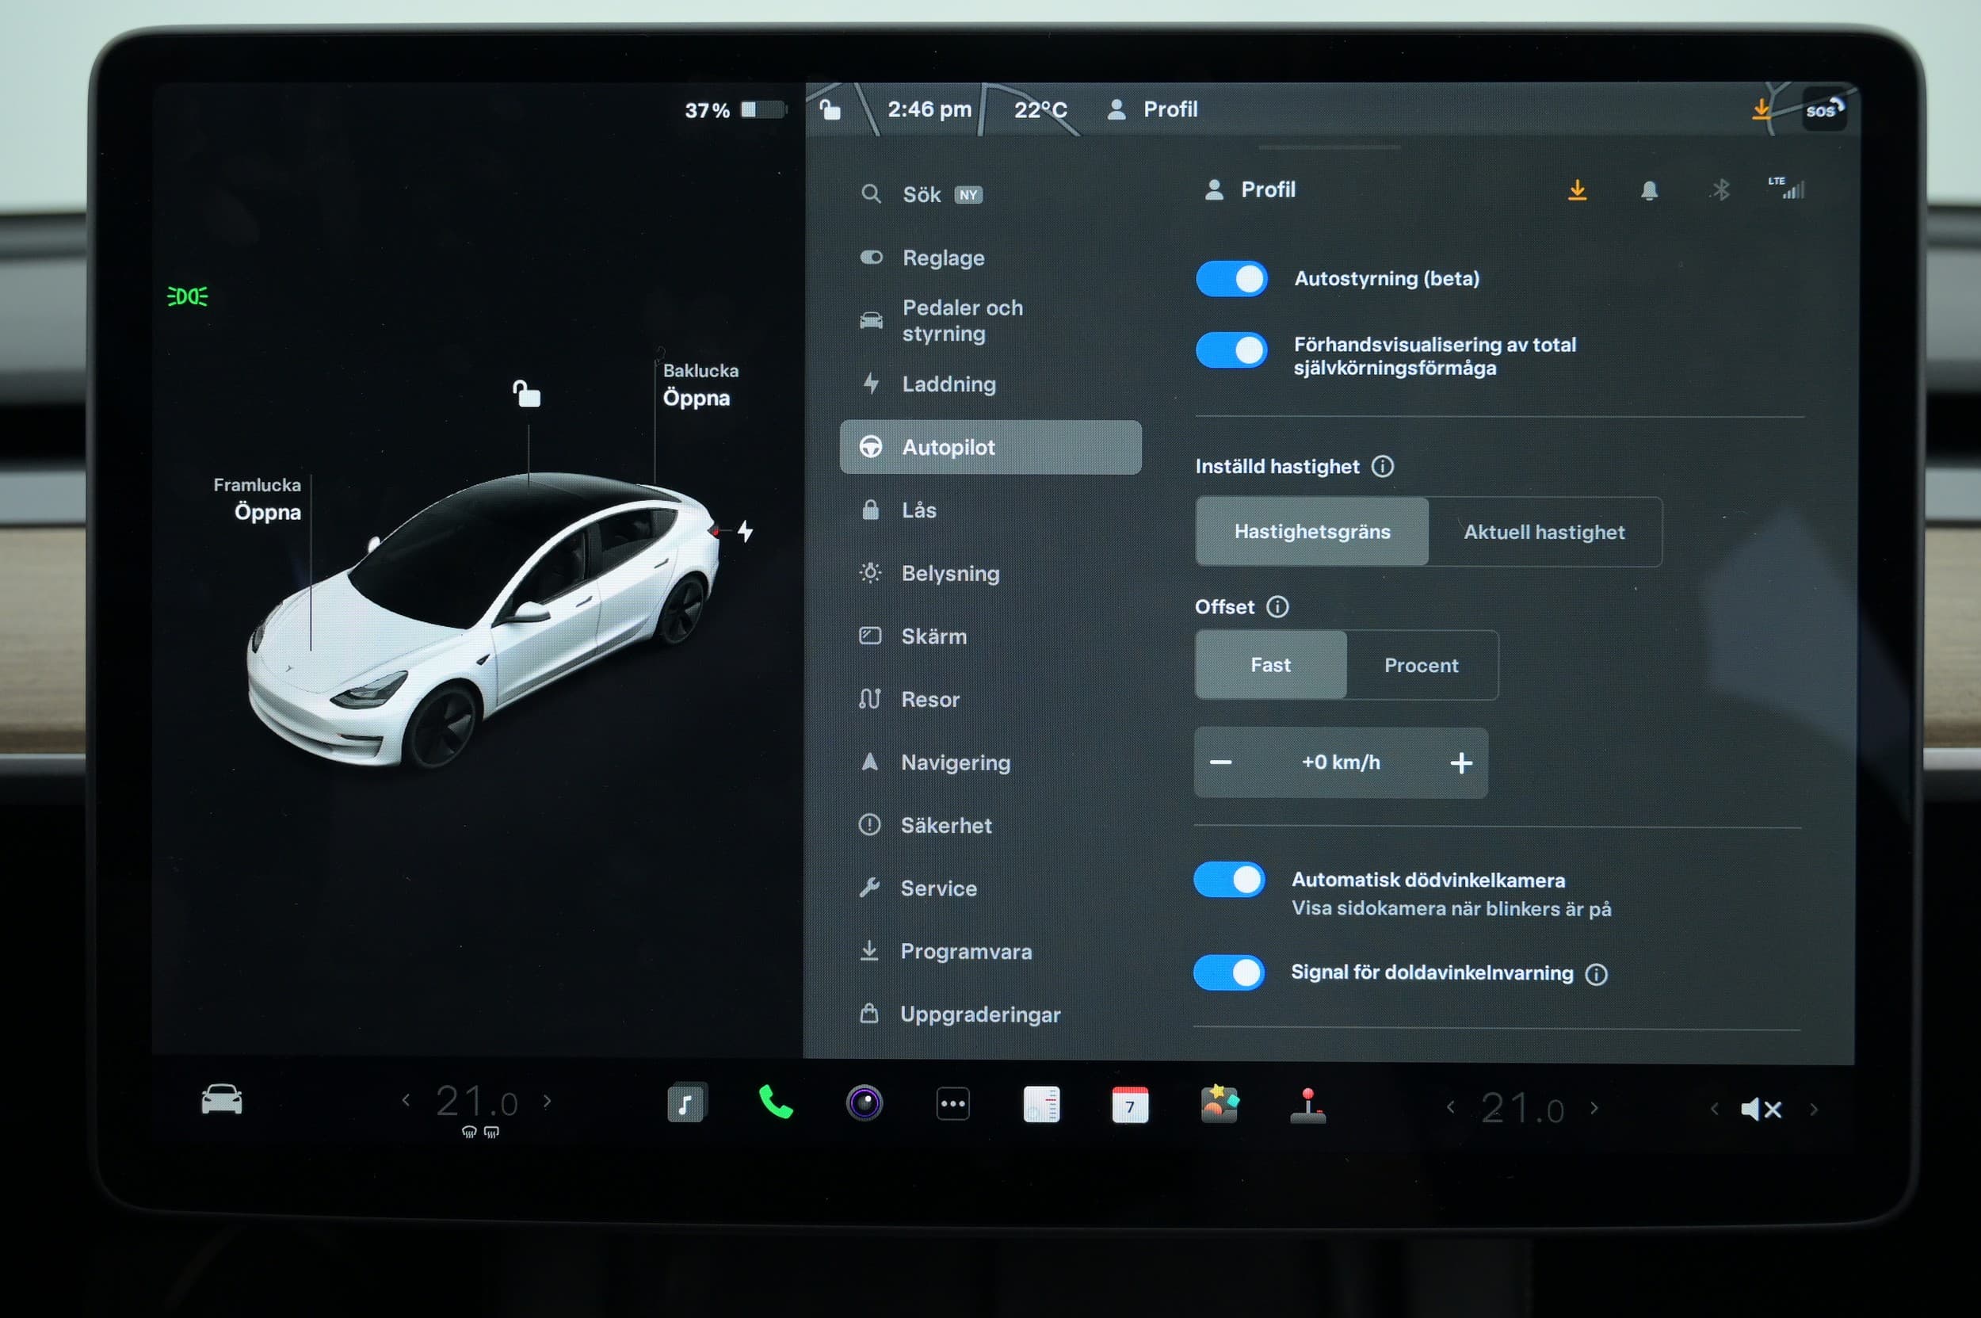The image size is (1981, 1318).
Task: Unmute the volume speaker icon
Action: (1762, 1109)
